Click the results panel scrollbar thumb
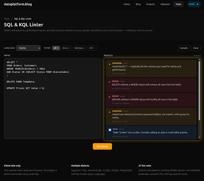 point(199,91)
